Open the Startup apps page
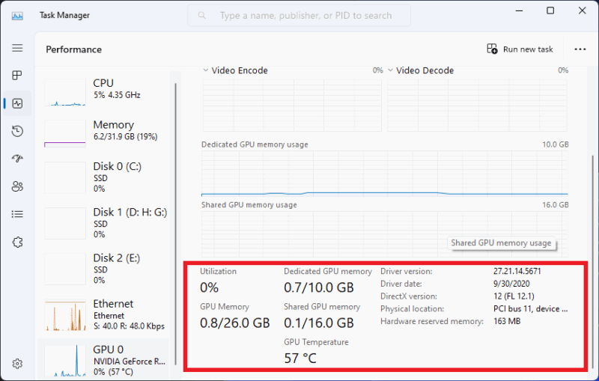Screen dimensions: 599x381 coord(17,159)
